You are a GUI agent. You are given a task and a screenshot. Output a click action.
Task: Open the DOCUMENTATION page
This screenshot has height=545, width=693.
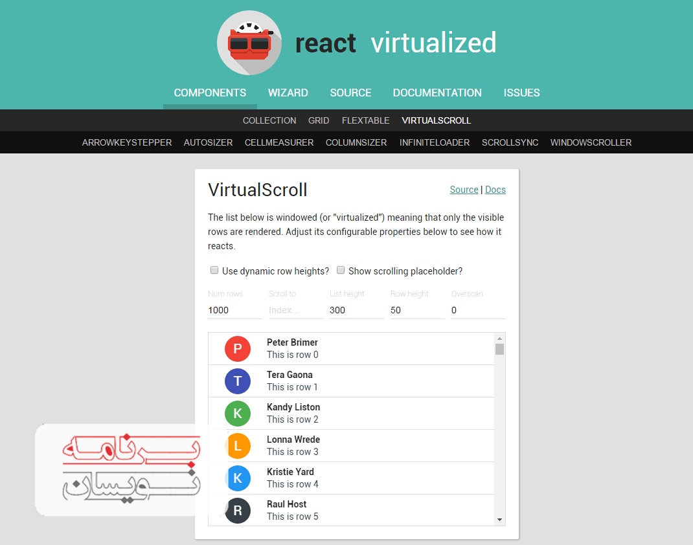[x=437, y=93]
